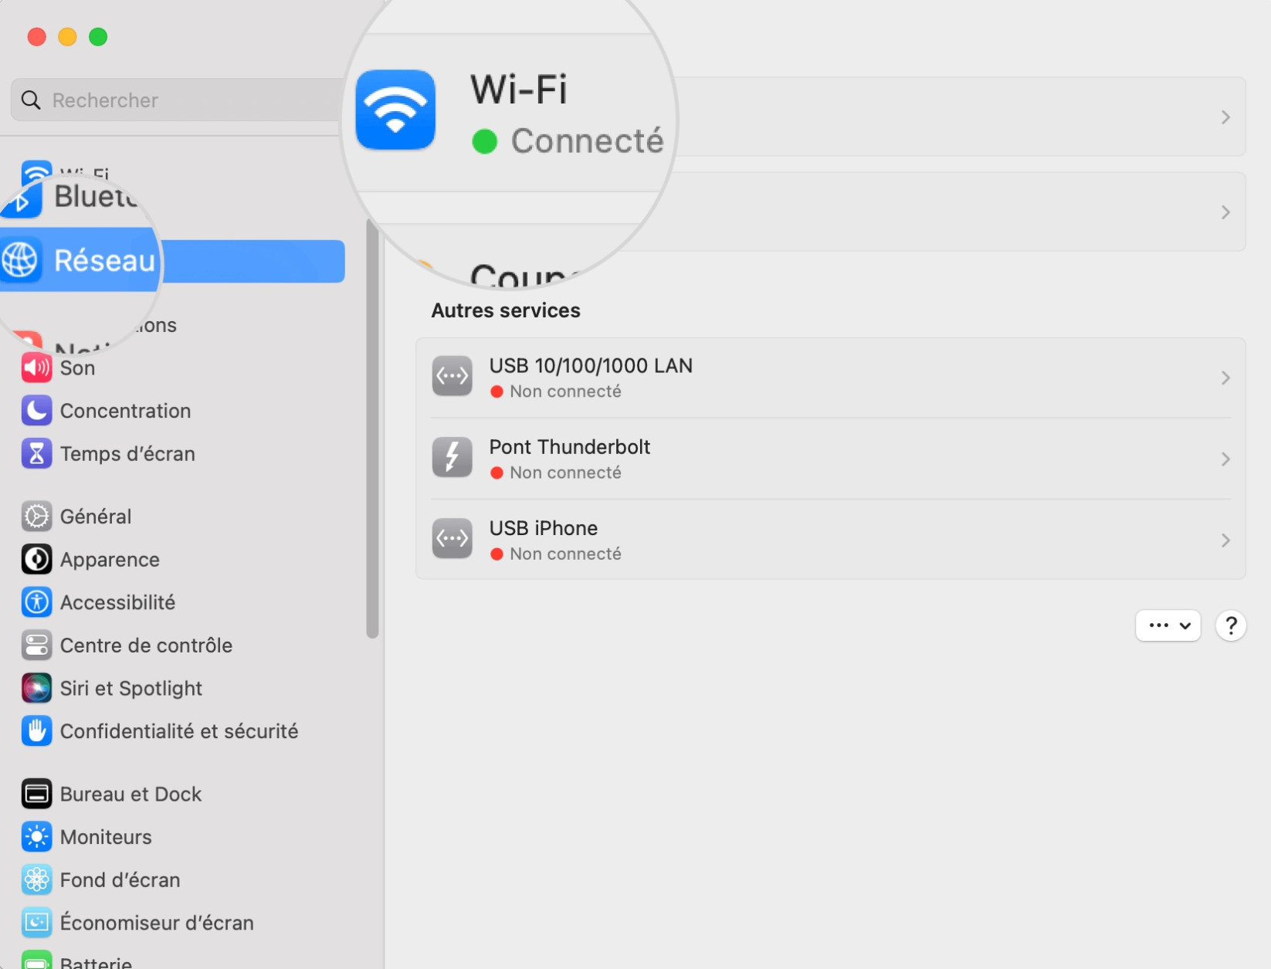The height and width of the screenshot is (969, 1271).
Task: Click the Centre de contrôle icon
Action: tap(36, 645)
